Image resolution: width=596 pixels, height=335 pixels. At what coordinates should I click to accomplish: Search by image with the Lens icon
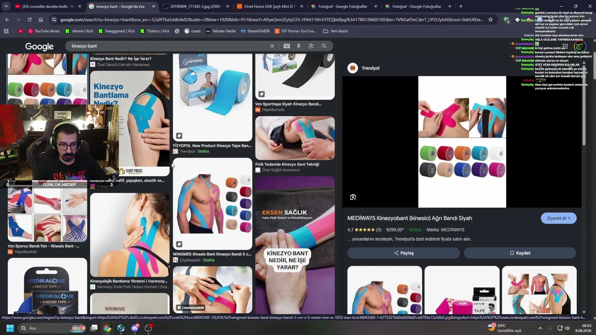tap(311, 46)
